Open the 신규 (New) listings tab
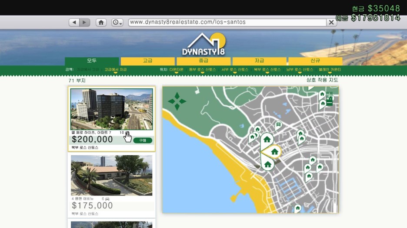The width and height of the screenshot is (407, 228). [315, 61]
